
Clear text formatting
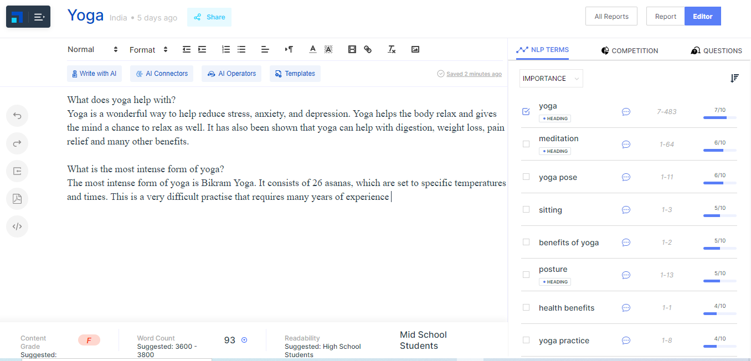tap(392, 49)
